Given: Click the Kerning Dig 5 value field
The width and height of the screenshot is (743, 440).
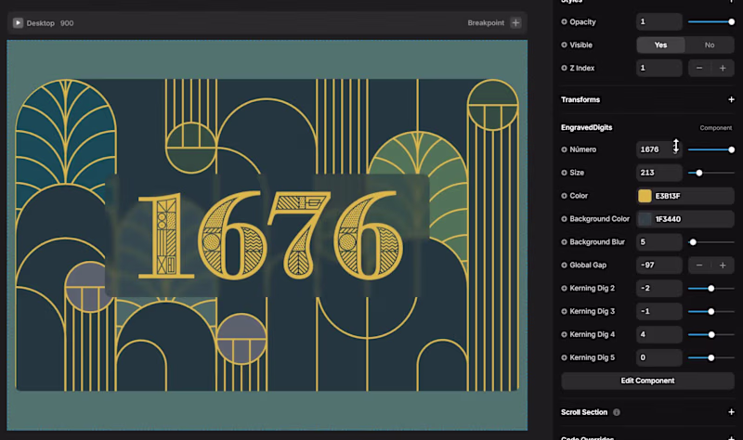Looking at the screenshot, I should [659, 357].
